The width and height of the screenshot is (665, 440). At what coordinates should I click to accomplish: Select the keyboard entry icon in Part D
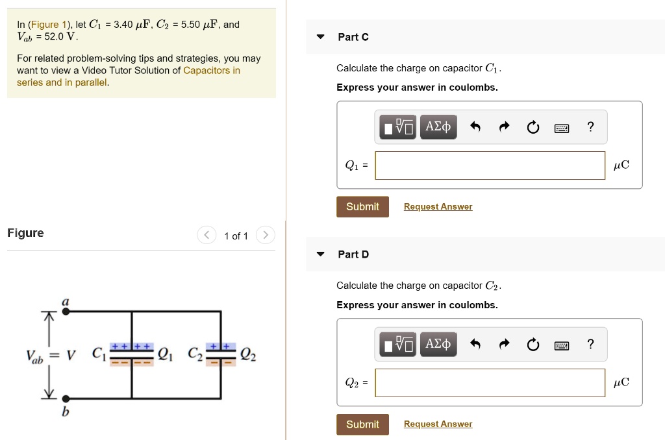coord(561,345)
